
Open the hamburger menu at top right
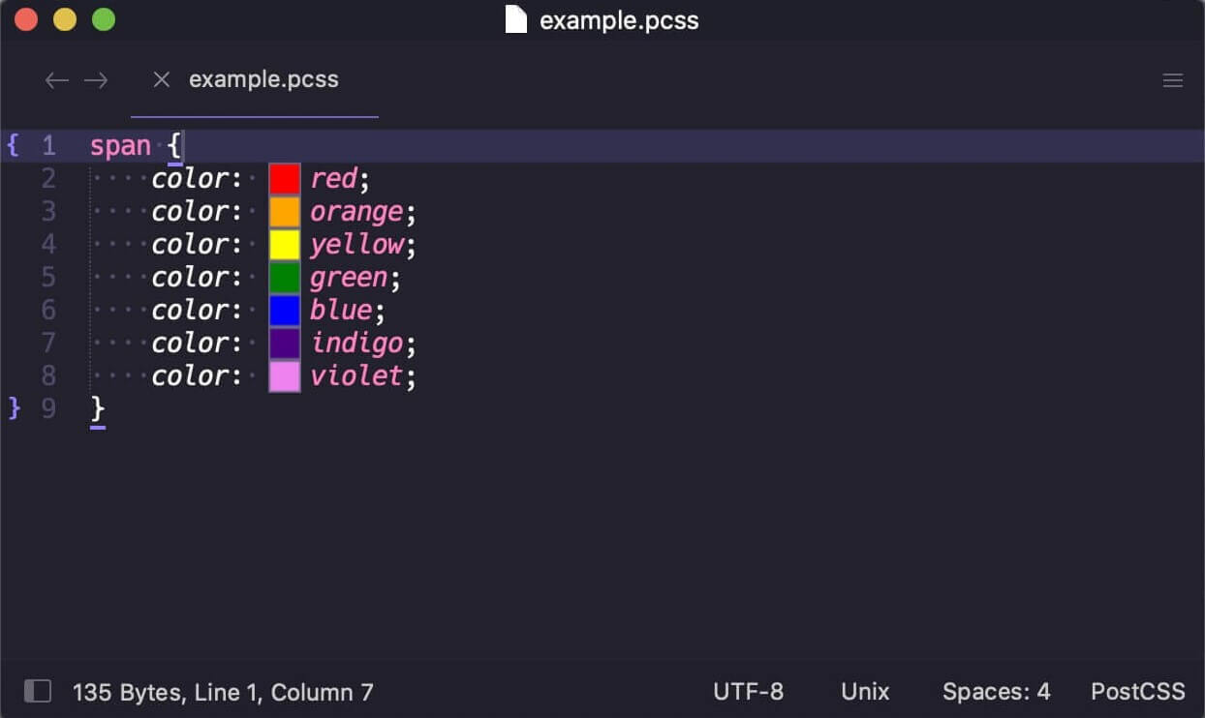pos(1173,80)
